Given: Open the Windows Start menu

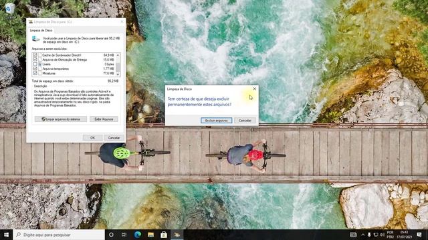Looking at the screenshot, I should click(x=6, y=235).
